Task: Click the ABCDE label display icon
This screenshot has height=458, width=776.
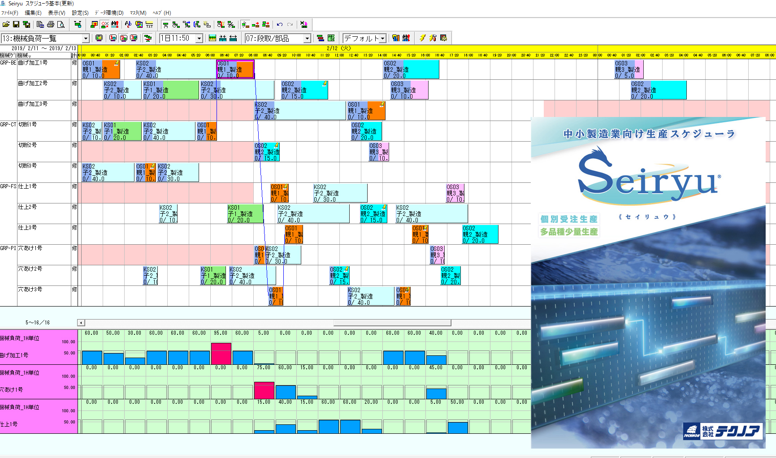Action: pyautogui.click(x=331, y=38)
